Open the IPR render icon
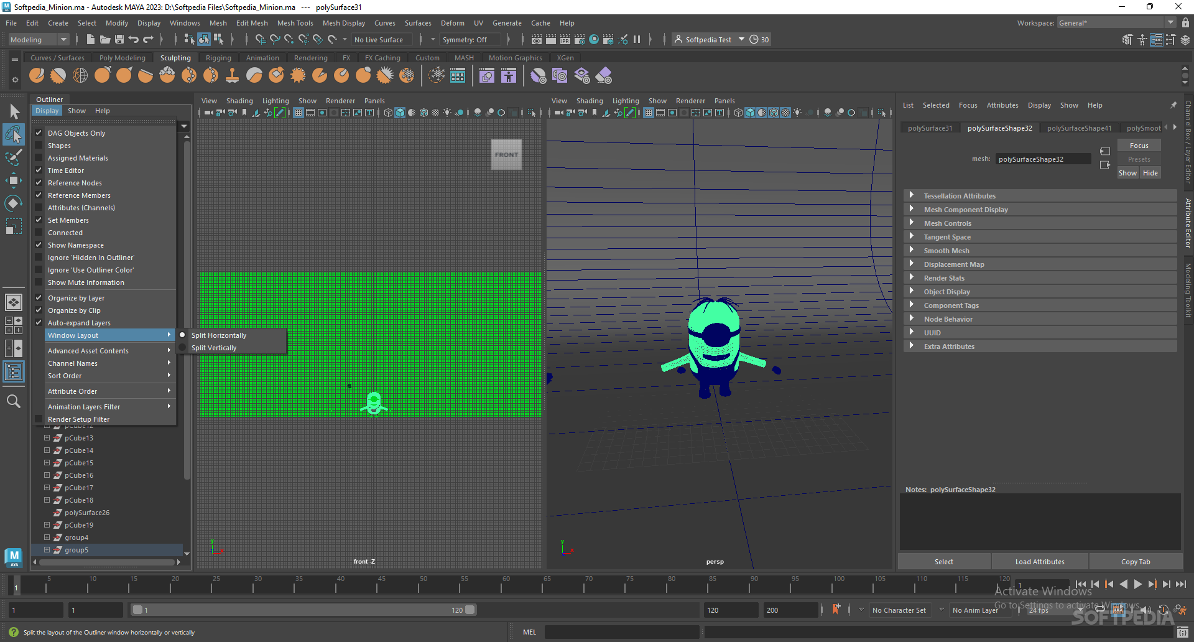 click(565, 39)
